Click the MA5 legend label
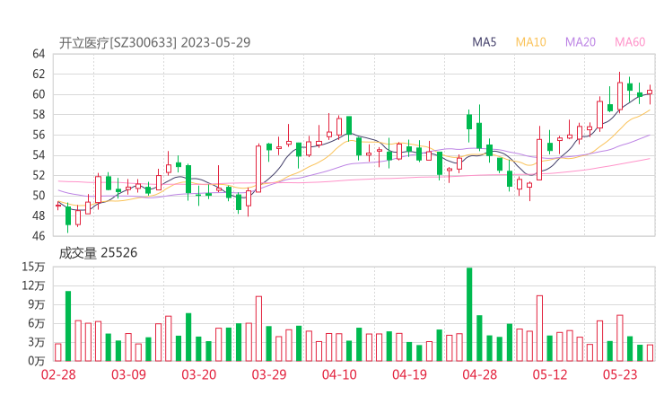 pos(484,42)
